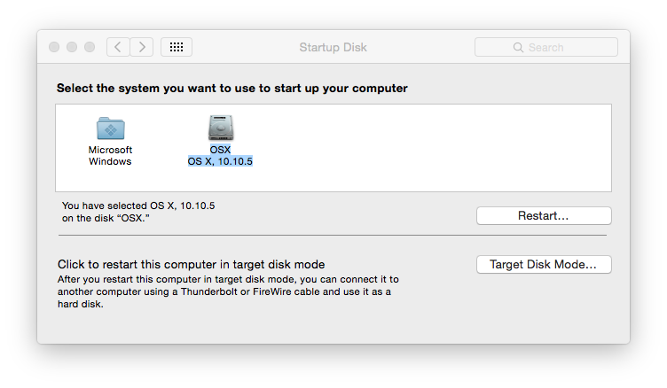The height and width of the screenshot is (388, 667).
Task: Show all preferences using the grid icon
Action: [177, 47]
